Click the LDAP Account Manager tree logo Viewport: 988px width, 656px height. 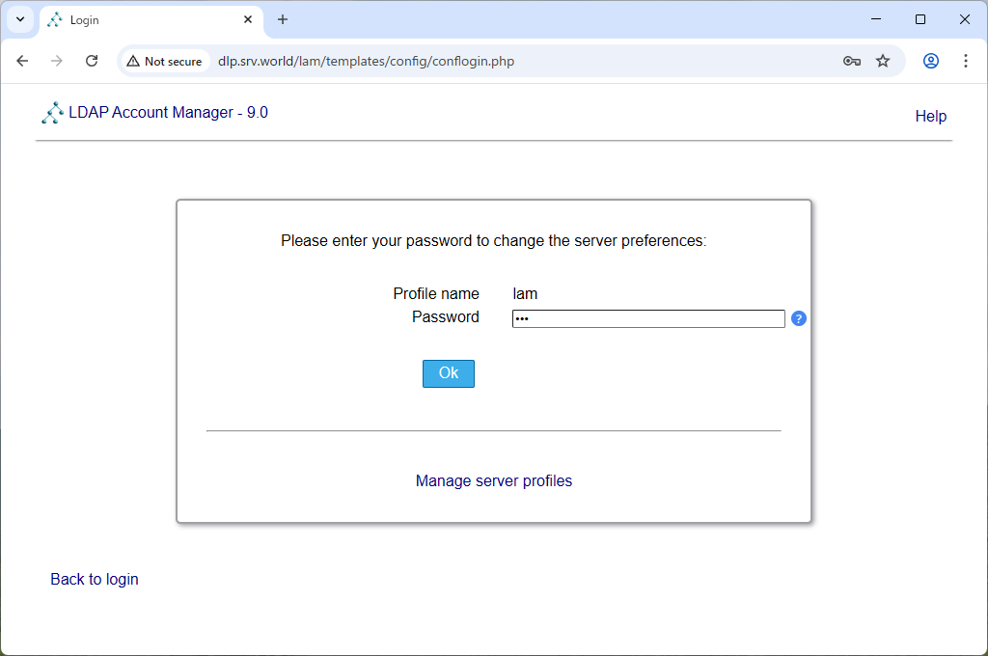point(52,113)
